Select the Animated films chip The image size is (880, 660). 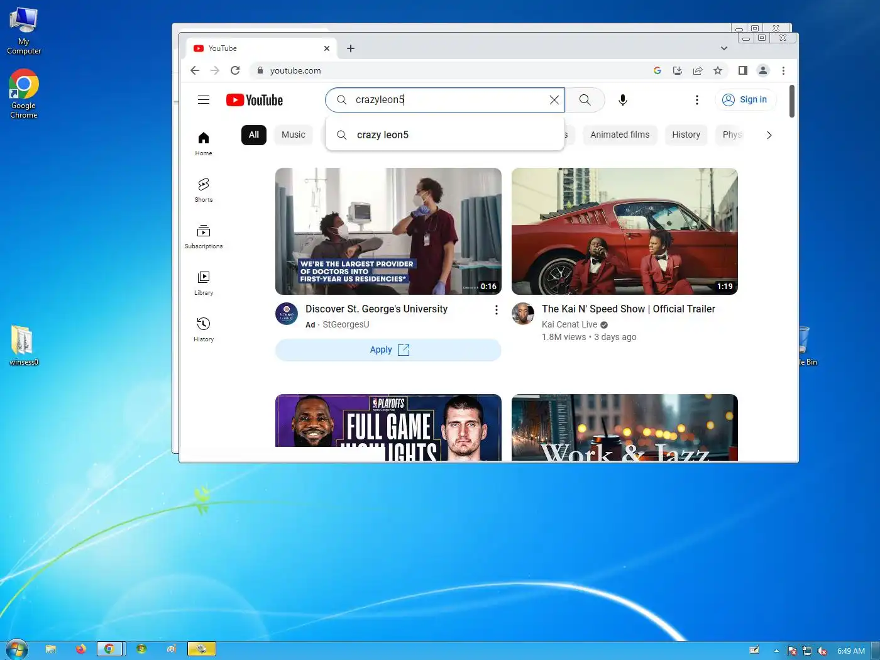tap(620, 135)
